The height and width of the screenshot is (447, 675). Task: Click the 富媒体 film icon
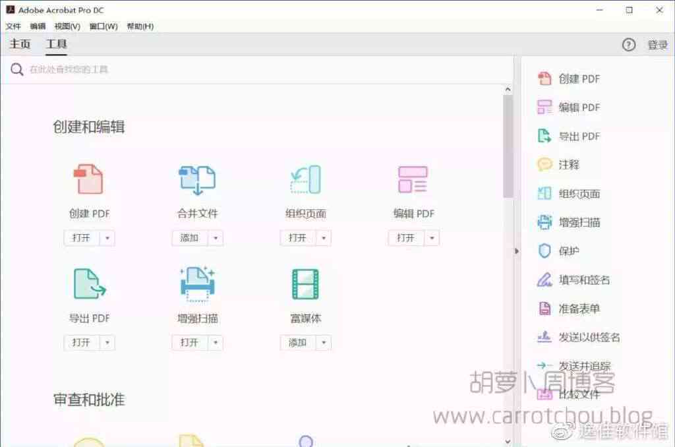tap(306, 283)
